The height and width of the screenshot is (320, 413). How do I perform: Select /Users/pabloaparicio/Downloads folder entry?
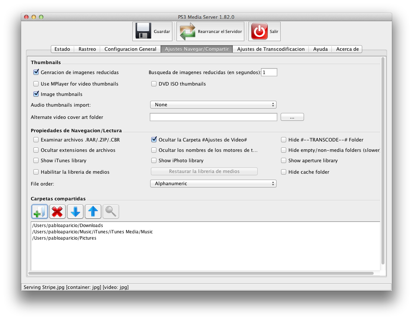(x=67, y=225)
